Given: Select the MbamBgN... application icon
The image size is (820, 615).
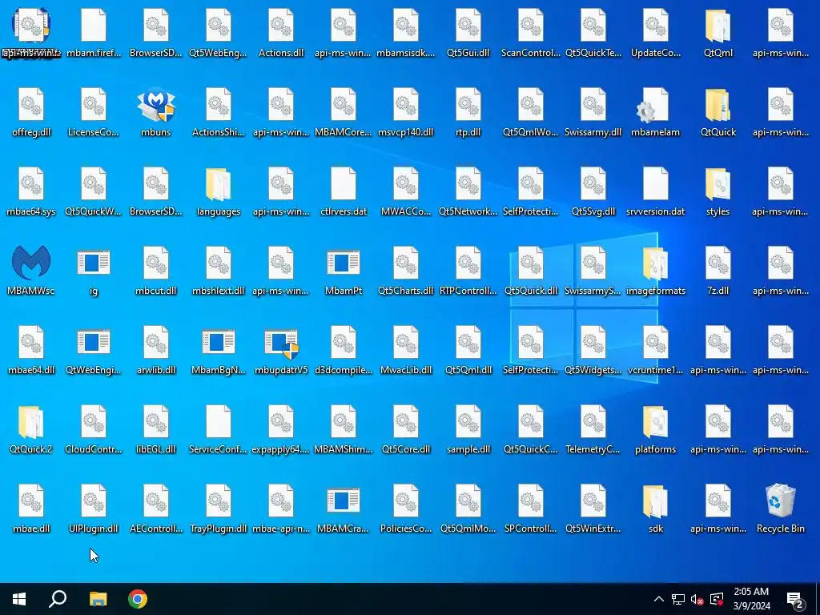Looking at the screenshot, I should (218, 342).
